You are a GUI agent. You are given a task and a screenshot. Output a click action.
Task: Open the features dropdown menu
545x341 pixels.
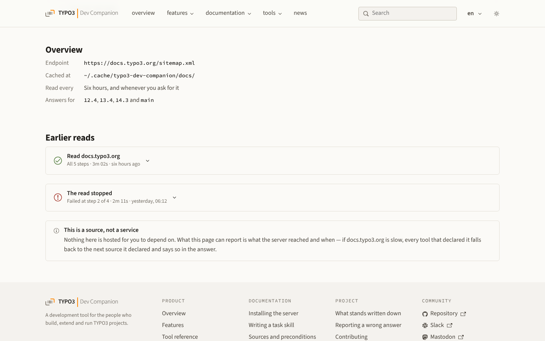(180, 13)
